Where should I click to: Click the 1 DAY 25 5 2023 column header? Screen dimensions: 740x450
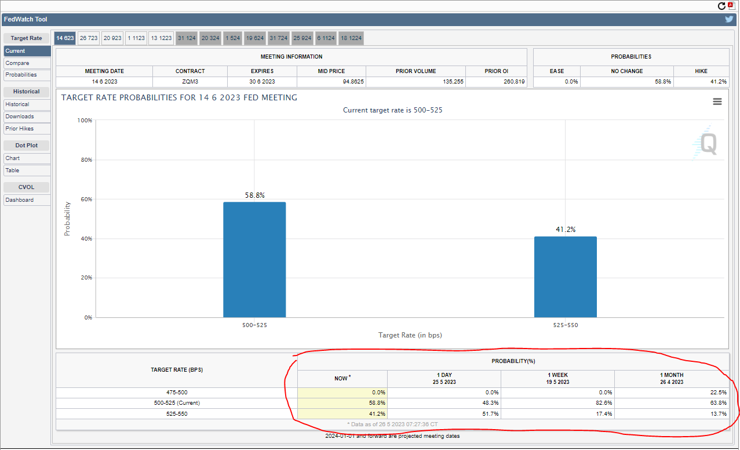pyautogui.click(x=444, y=379)
